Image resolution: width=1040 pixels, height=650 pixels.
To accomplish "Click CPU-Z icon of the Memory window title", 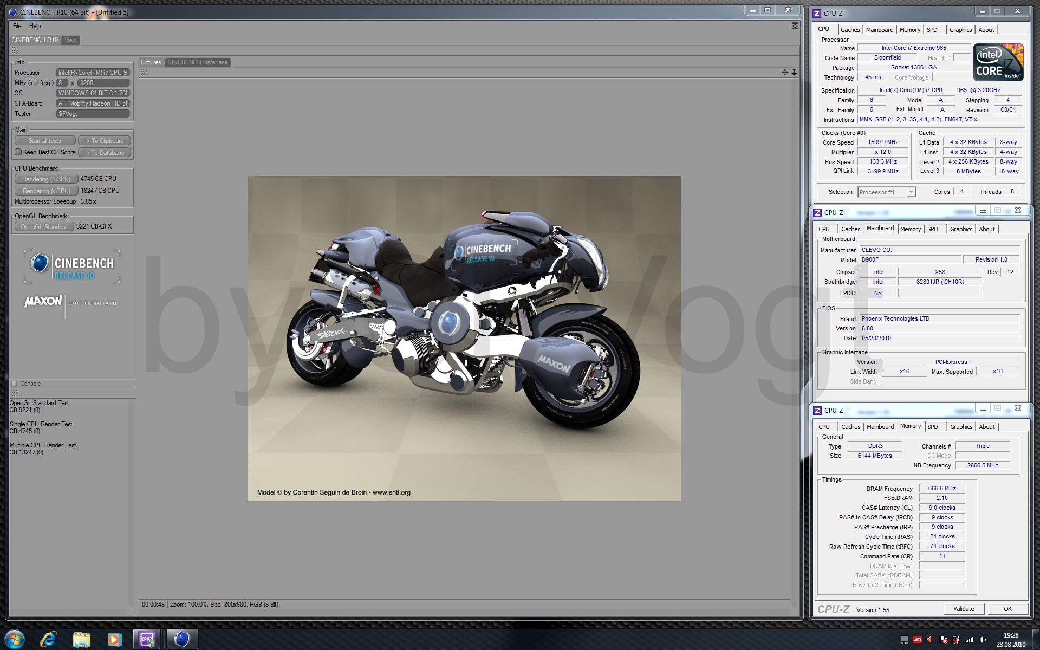I will 817,411.
